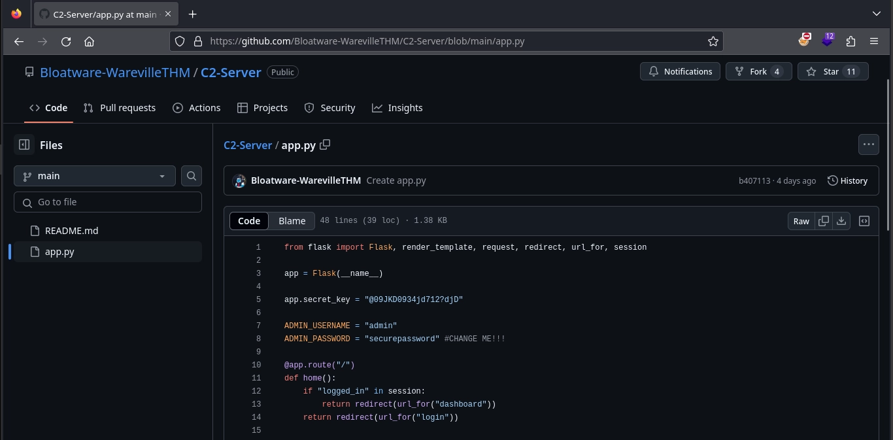893x440 pixels.
Task: Reload the current browser page
Action: pos(66,41)
